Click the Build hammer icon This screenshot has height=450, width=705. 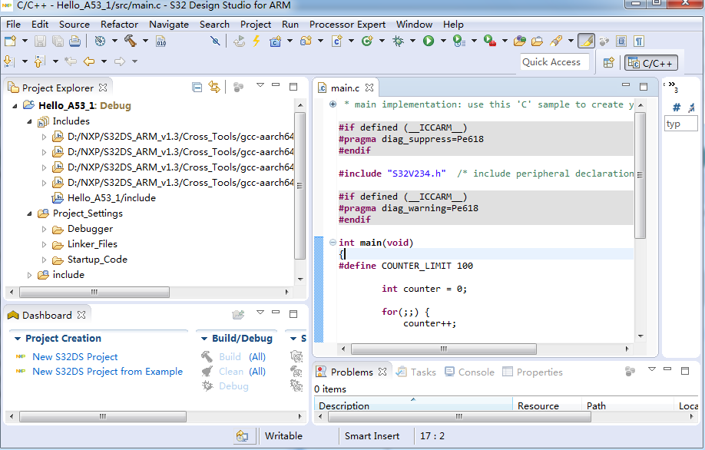pyautogui.click(x=131, y=41)
